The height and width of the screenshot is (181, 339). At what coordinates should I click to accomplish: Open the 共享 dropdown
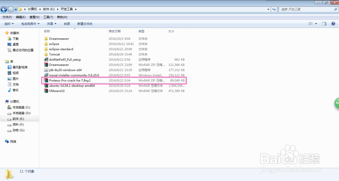(x=52, y=23)
